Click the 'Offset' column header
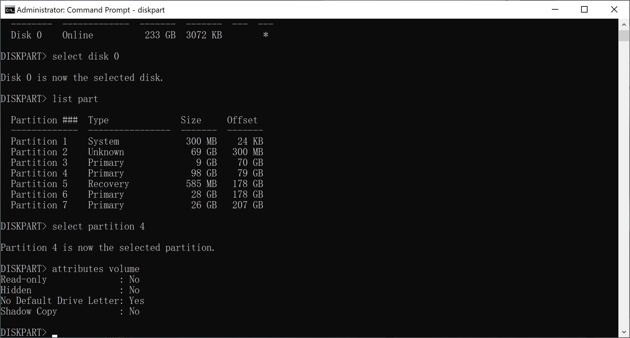 [x=243, y=120]
